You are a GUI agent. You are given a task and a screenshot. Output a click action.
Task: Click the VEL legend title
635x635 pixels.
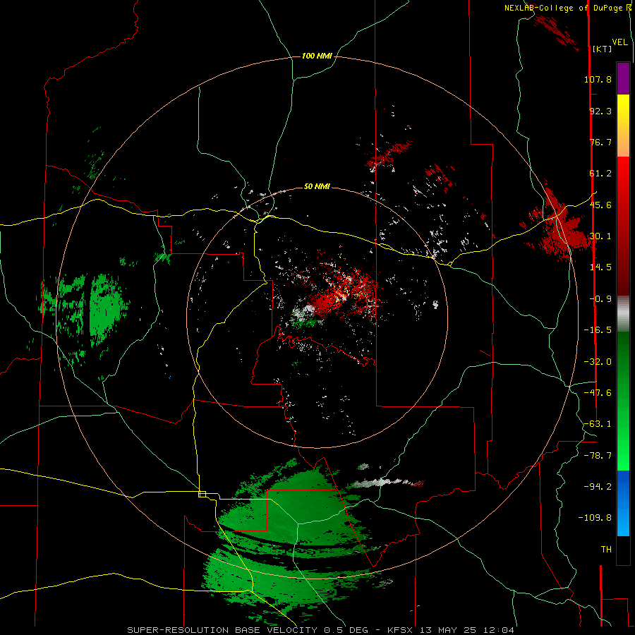pos(619,42)
